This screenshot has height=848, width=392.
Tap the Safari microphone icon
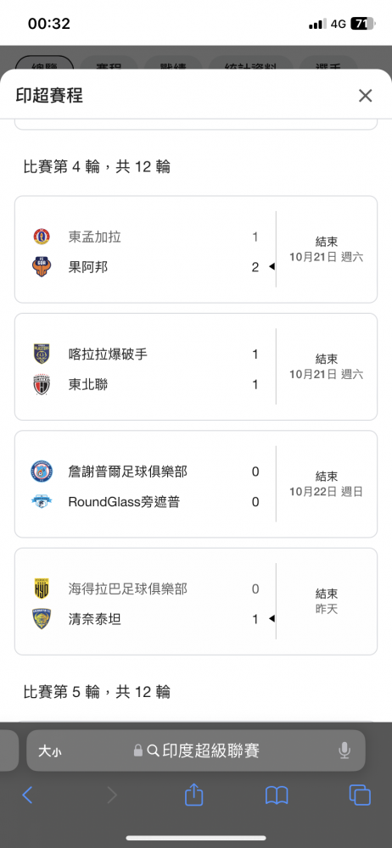(x=344, y=750)
